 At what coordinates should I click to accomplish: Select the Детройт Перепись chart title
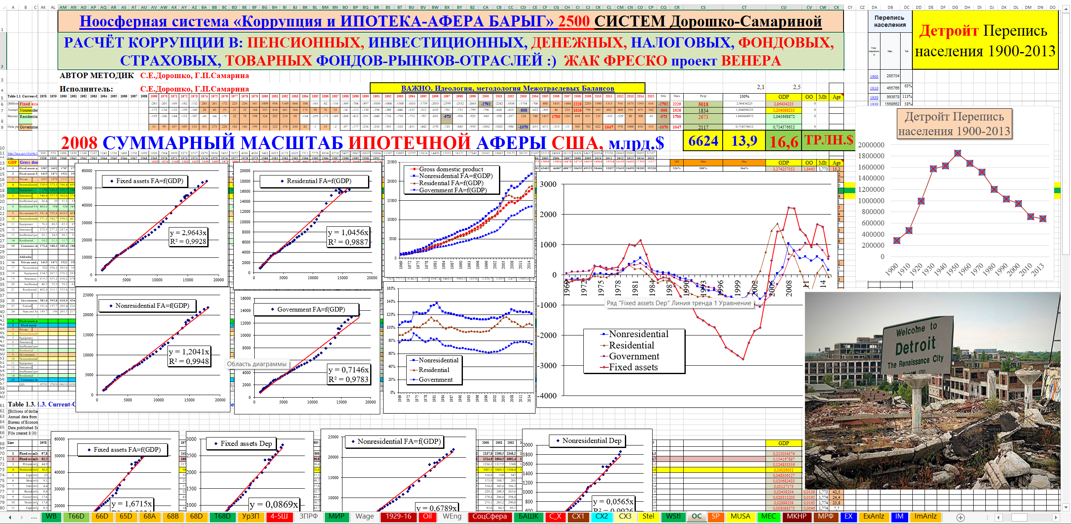954,123
